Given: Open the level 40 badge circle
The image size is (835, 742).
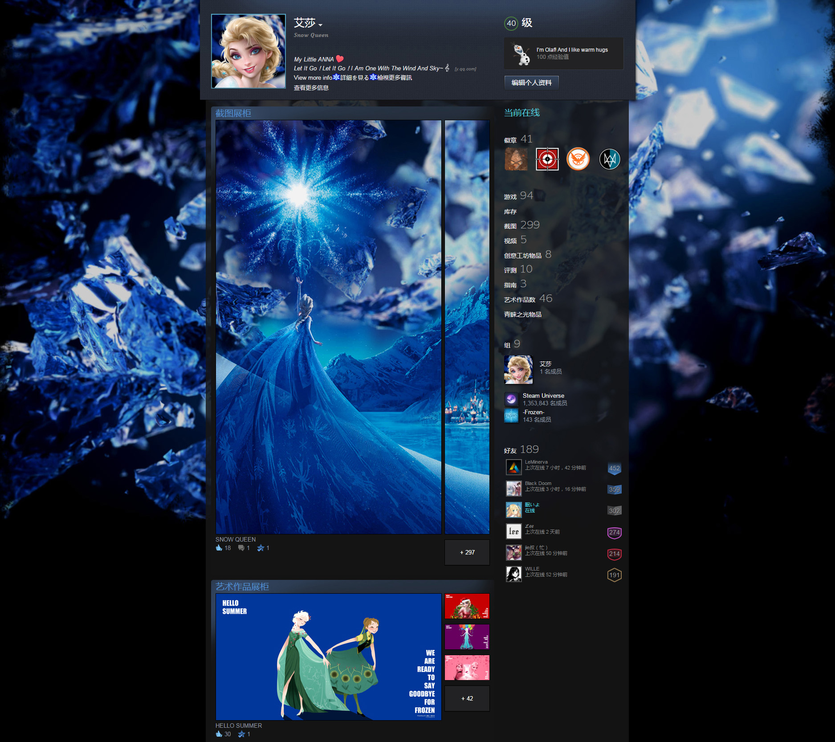Looking at the screenshot, I should 511,23.
